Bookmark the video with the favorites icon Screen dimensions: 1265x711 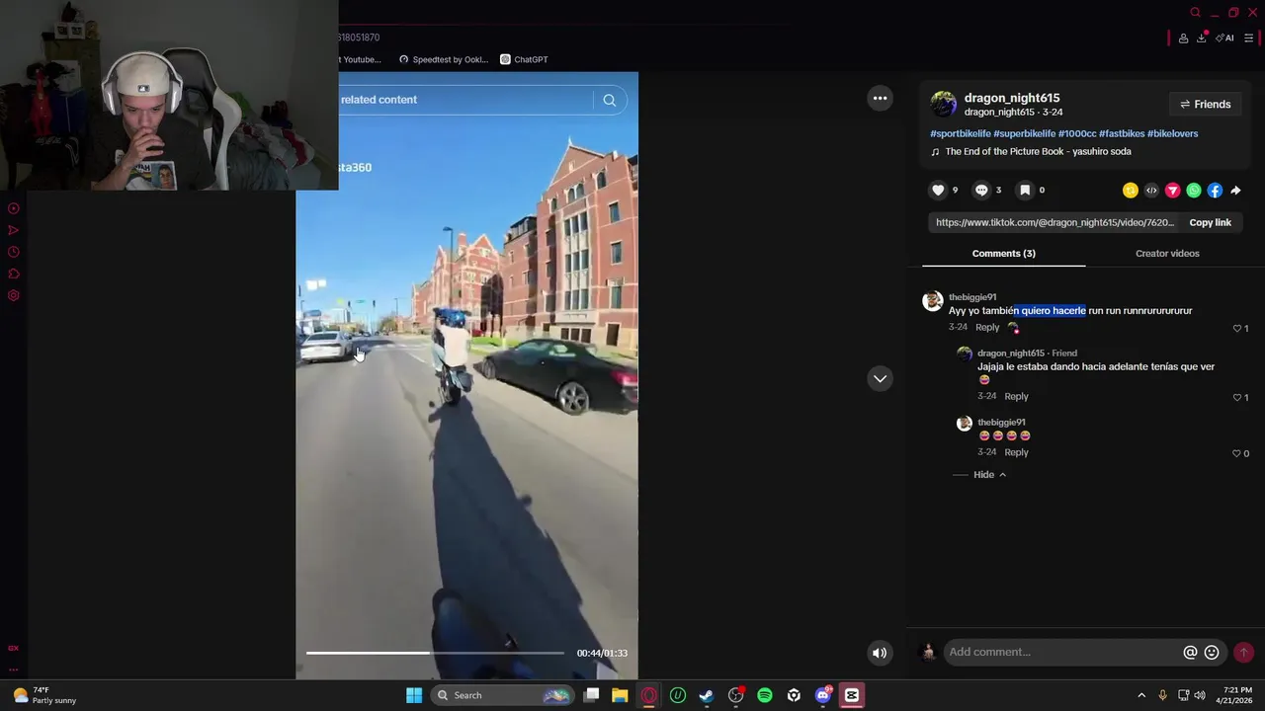click(x=1025, y=191)
